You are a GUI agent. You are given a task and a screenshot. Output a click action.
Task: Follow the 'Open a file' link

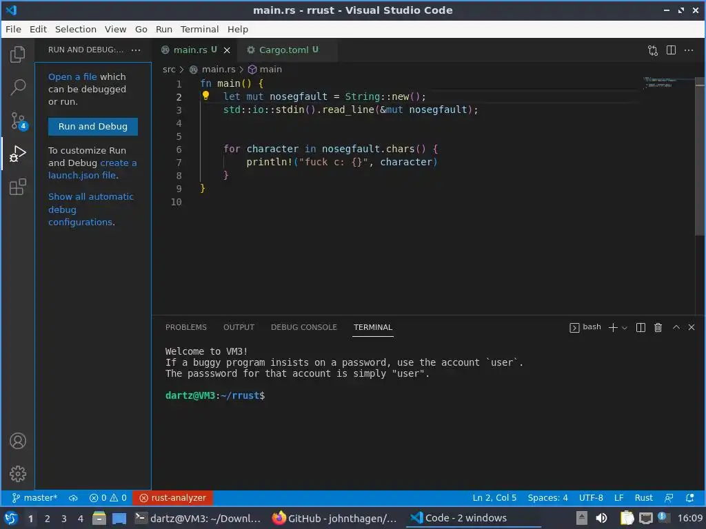(x=72, y=77)
